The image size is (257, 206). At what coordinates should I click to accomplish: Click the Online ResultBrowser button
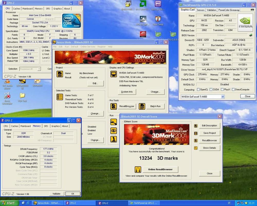160,169
